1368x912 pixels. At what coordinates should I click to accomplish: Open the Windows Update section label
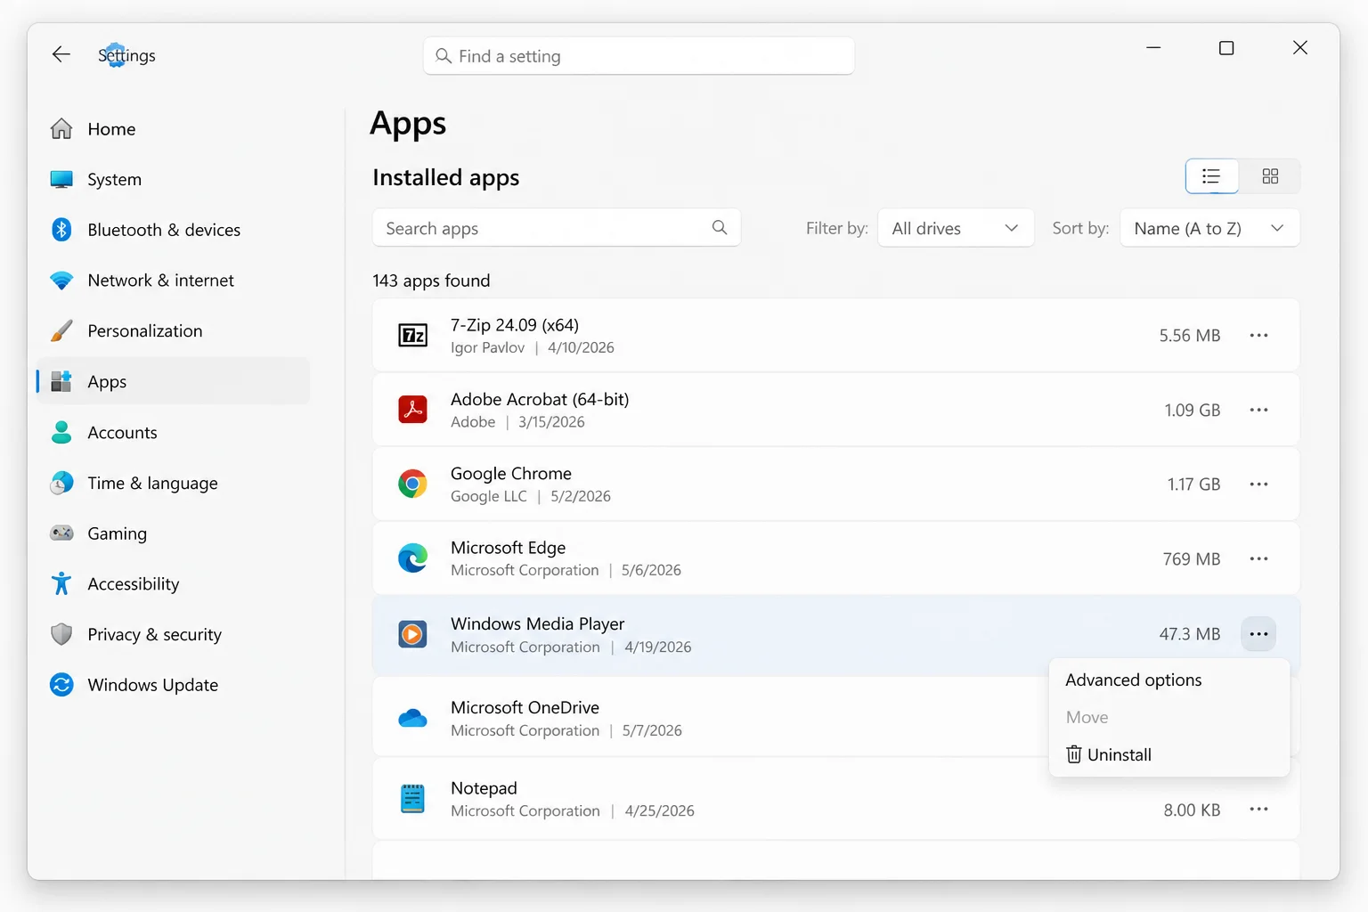[152, 685]
